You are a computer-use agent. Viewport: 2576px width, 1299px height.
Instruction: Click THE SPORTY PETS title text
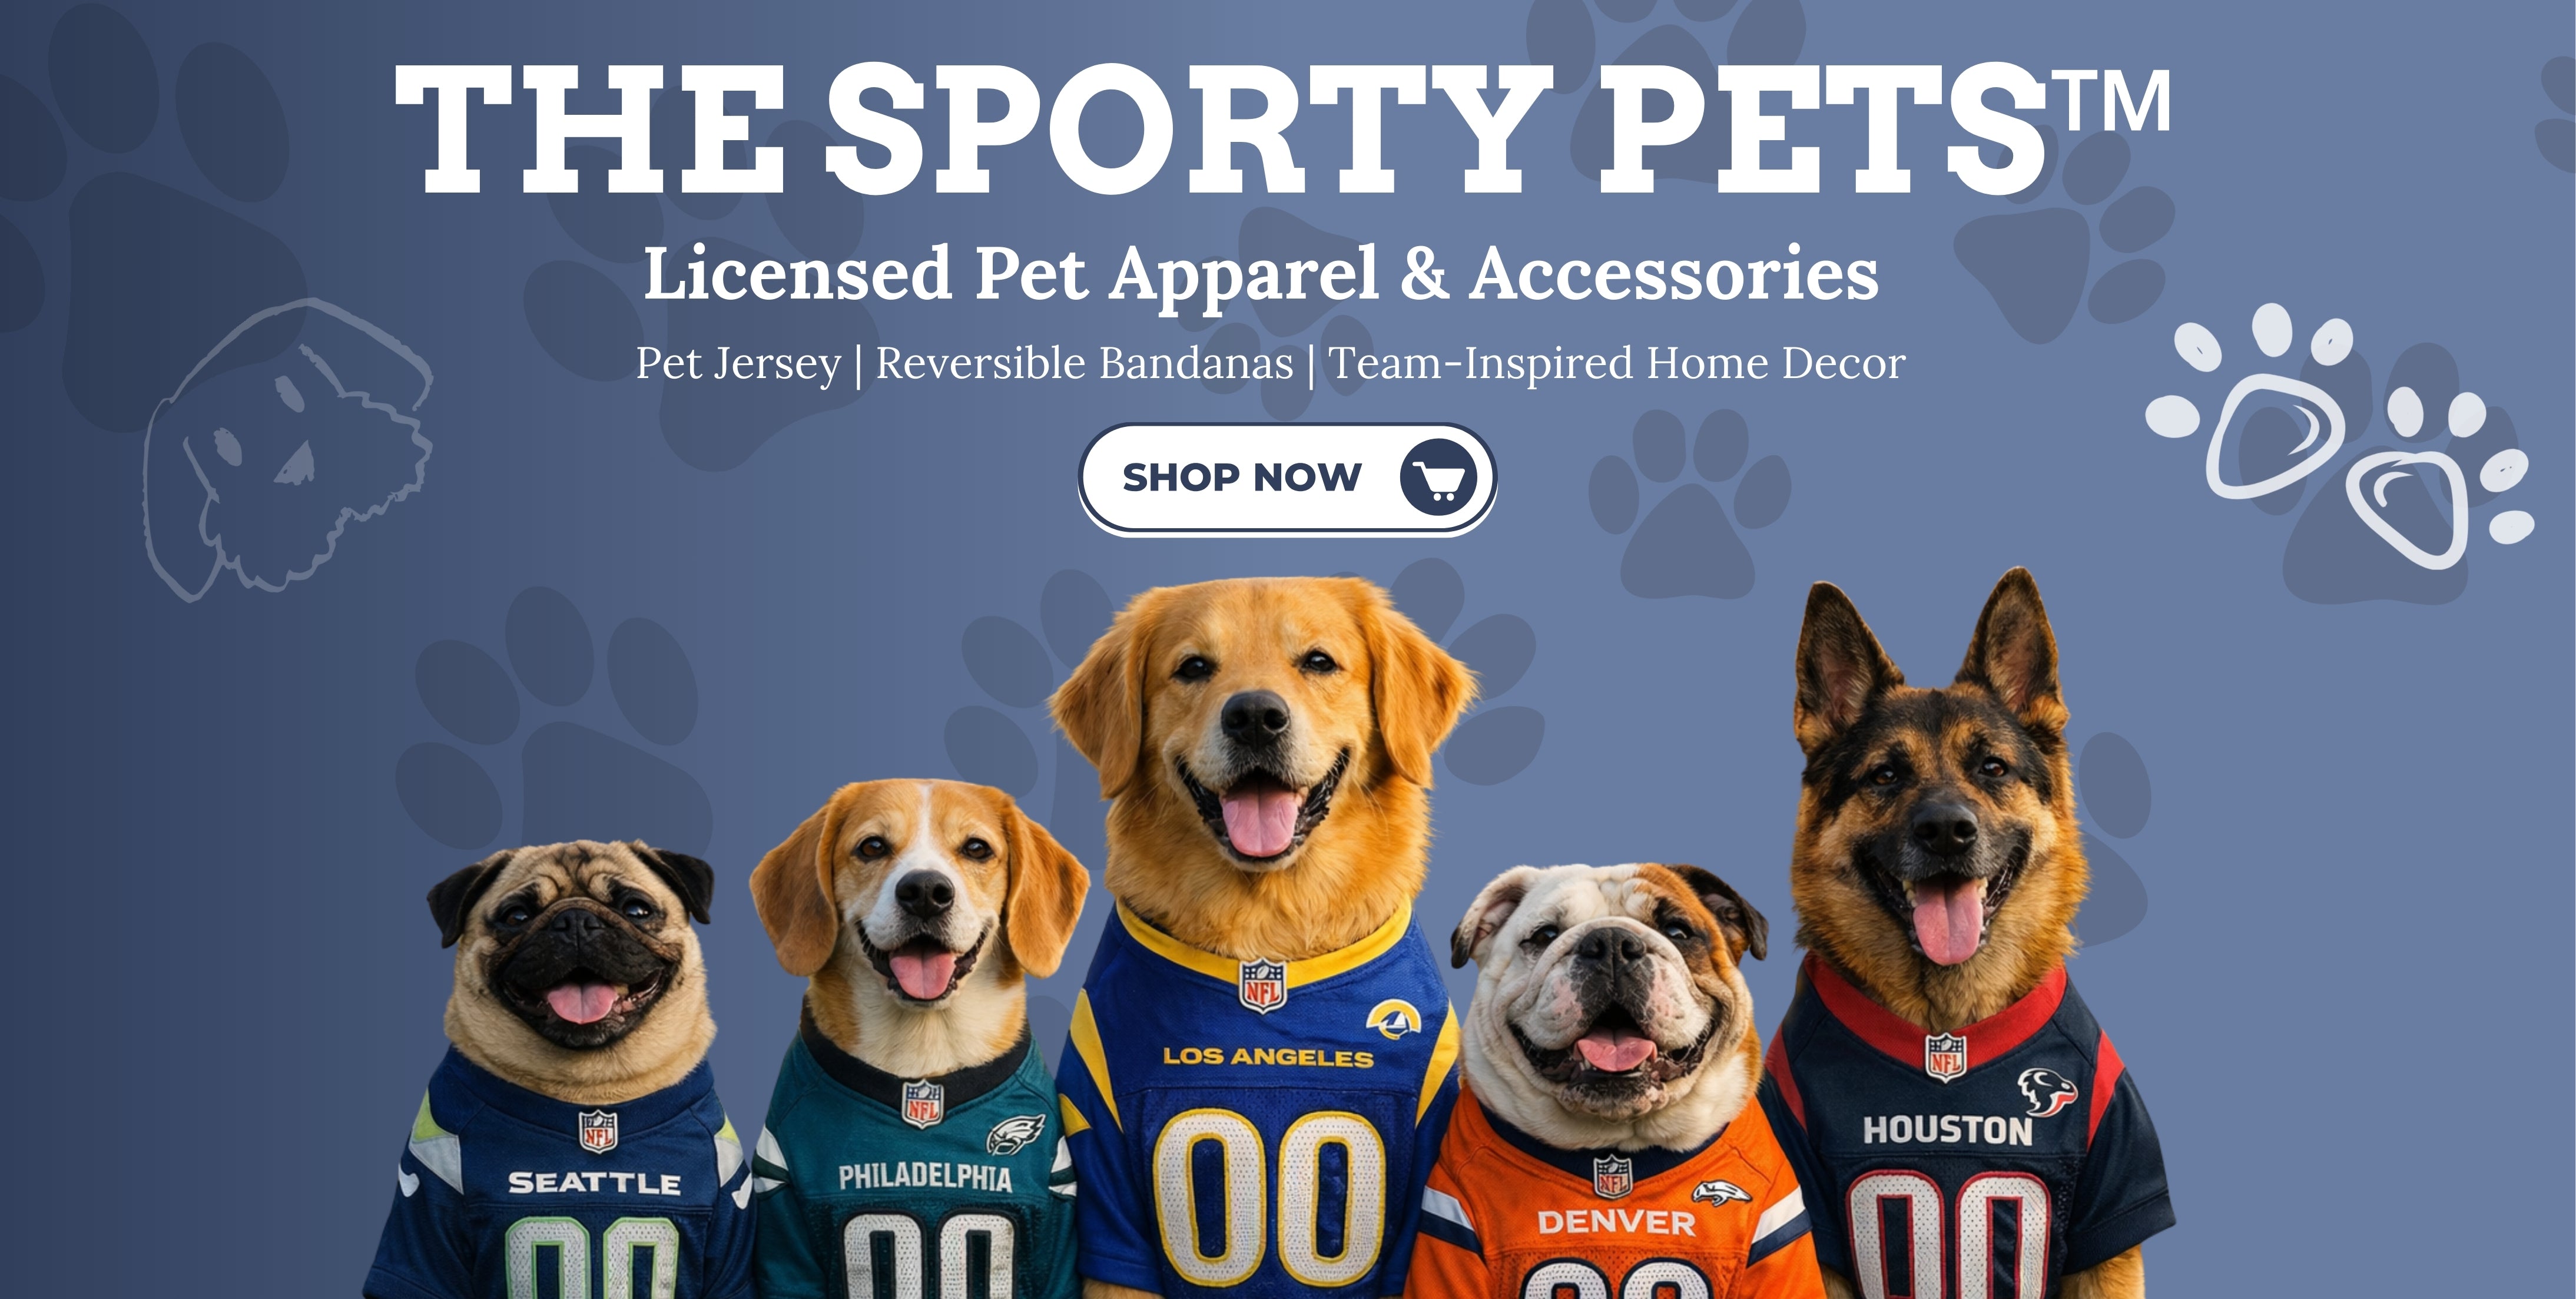(1220, 129)
